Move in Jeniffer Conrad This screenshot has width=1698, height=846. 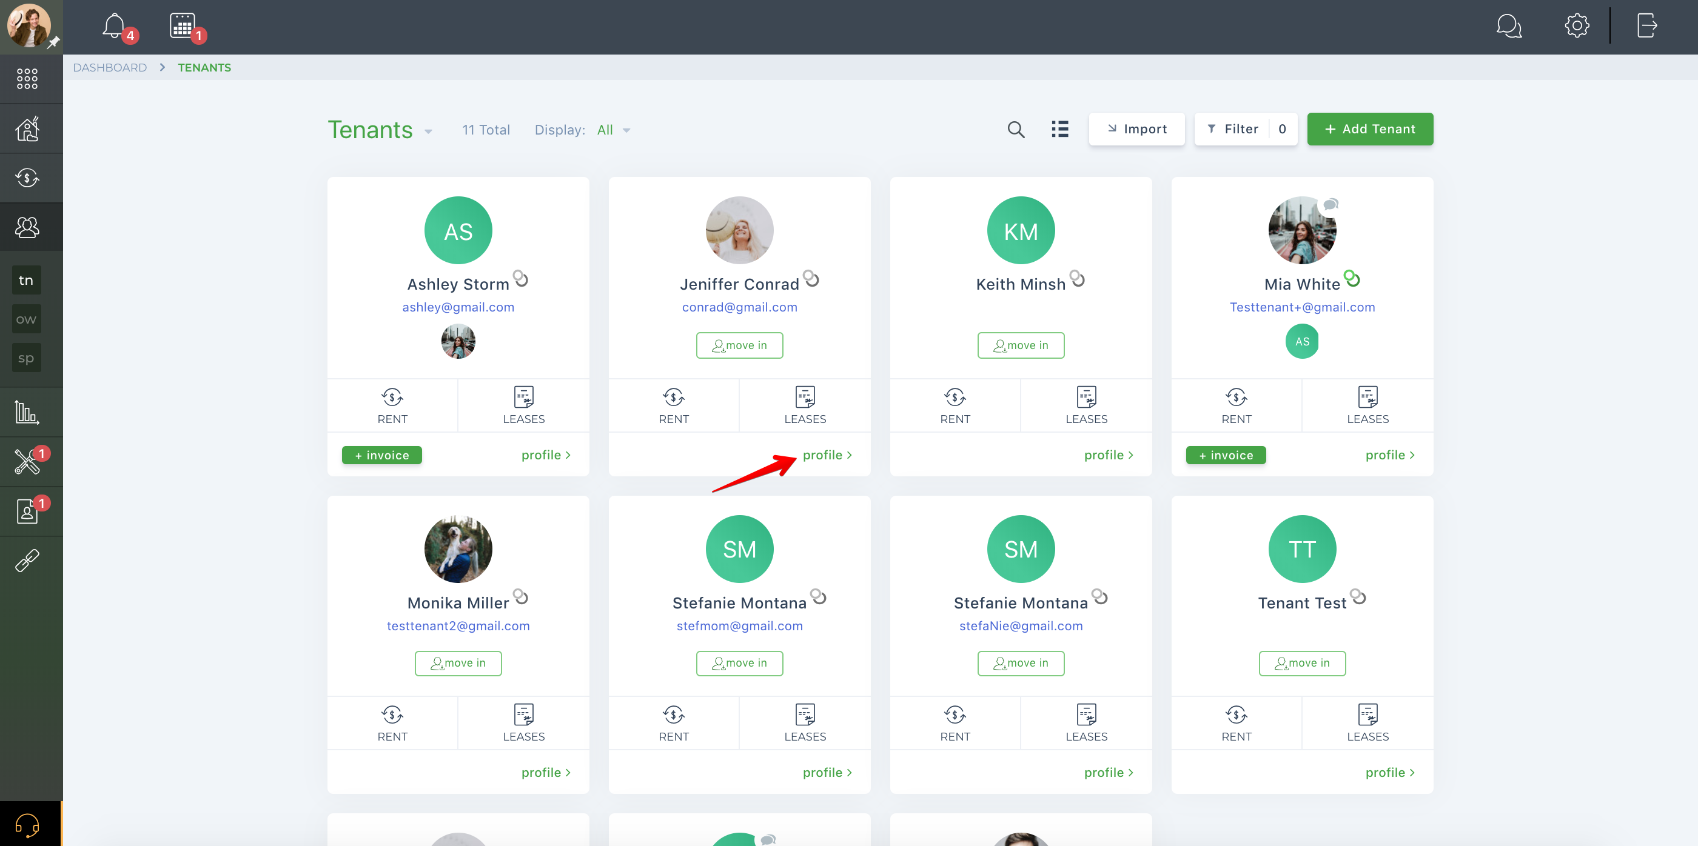click(740, 345)
